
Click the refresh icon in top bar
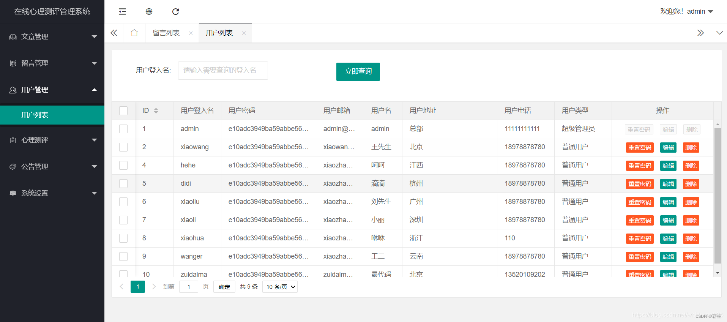(175, 12)
